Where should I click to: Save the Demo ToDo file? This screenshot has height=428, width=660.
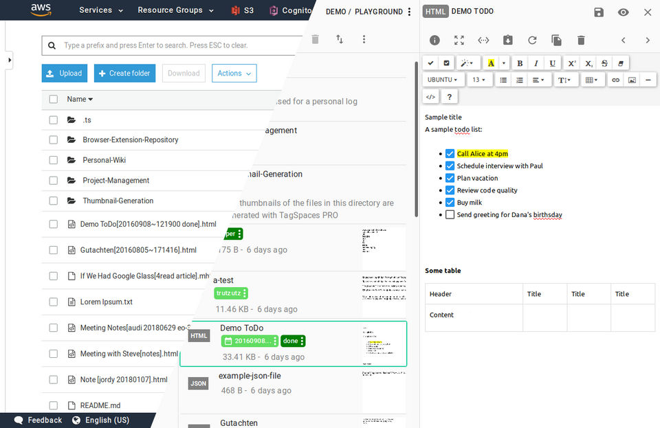pos(599,12)
